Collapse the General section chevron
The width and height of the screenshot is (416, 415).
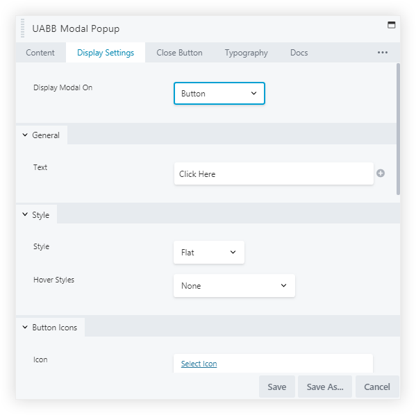[x=25, y=135]
